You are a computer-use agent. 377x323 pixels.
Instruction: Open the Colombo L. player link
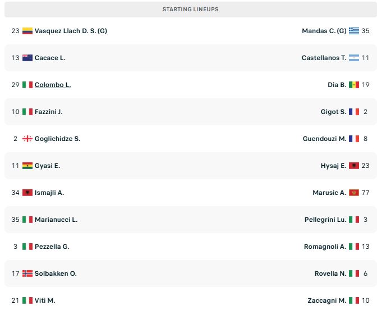[53, 85]
